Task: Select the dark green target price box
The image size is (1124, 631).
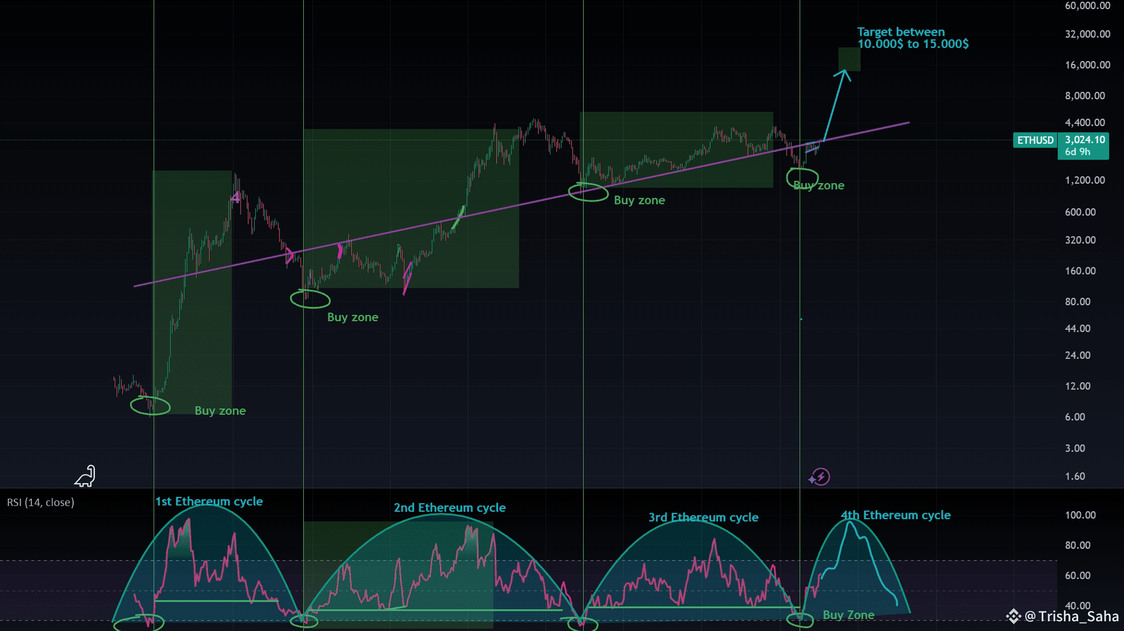Action: tap(849, 59)
